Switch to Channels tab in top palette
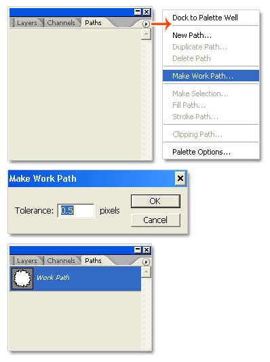Screen dimensions: 270x362 [x=61, y=23]
